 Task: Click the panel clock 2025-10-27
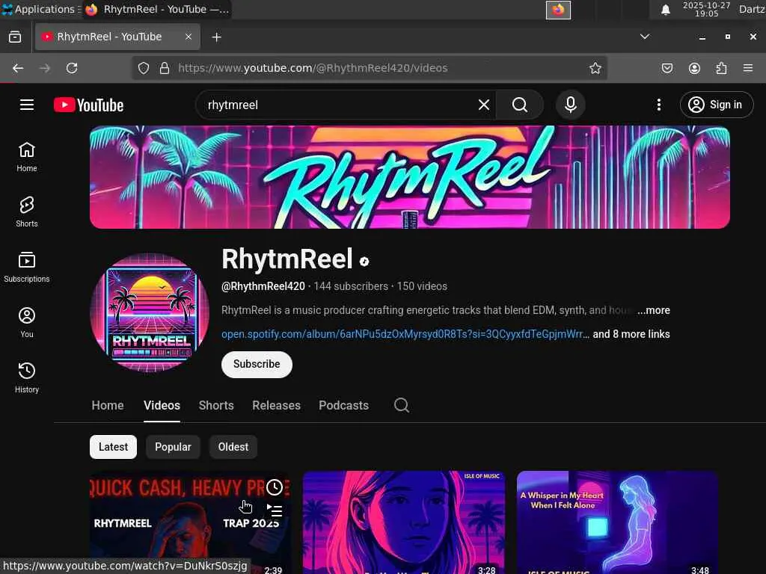[706, 9]
